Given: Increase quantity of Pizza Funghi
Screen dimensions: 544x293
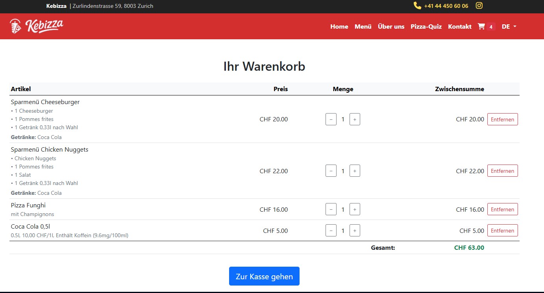Looking at the screenshot, I should (x=355, y=209).
